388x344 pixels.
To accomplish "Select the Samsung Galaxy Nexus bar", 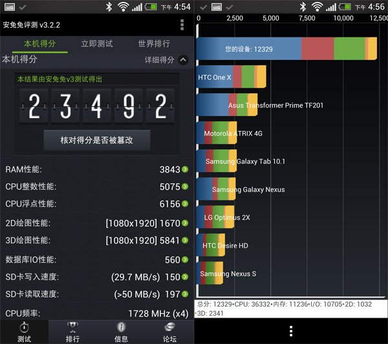I will (216, 189).
